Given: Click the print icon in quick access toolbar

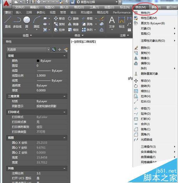Looking at the screenshot, I should [38, 2].
